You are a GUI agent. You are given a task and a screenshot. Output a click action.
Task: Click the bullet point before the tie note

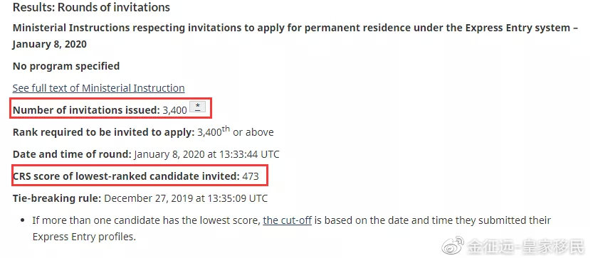pyautogui.click(x=23, y=220)
